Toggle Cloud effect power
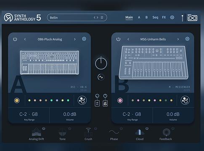The height and width of the screenshot is (151, 204). (147, 128)
